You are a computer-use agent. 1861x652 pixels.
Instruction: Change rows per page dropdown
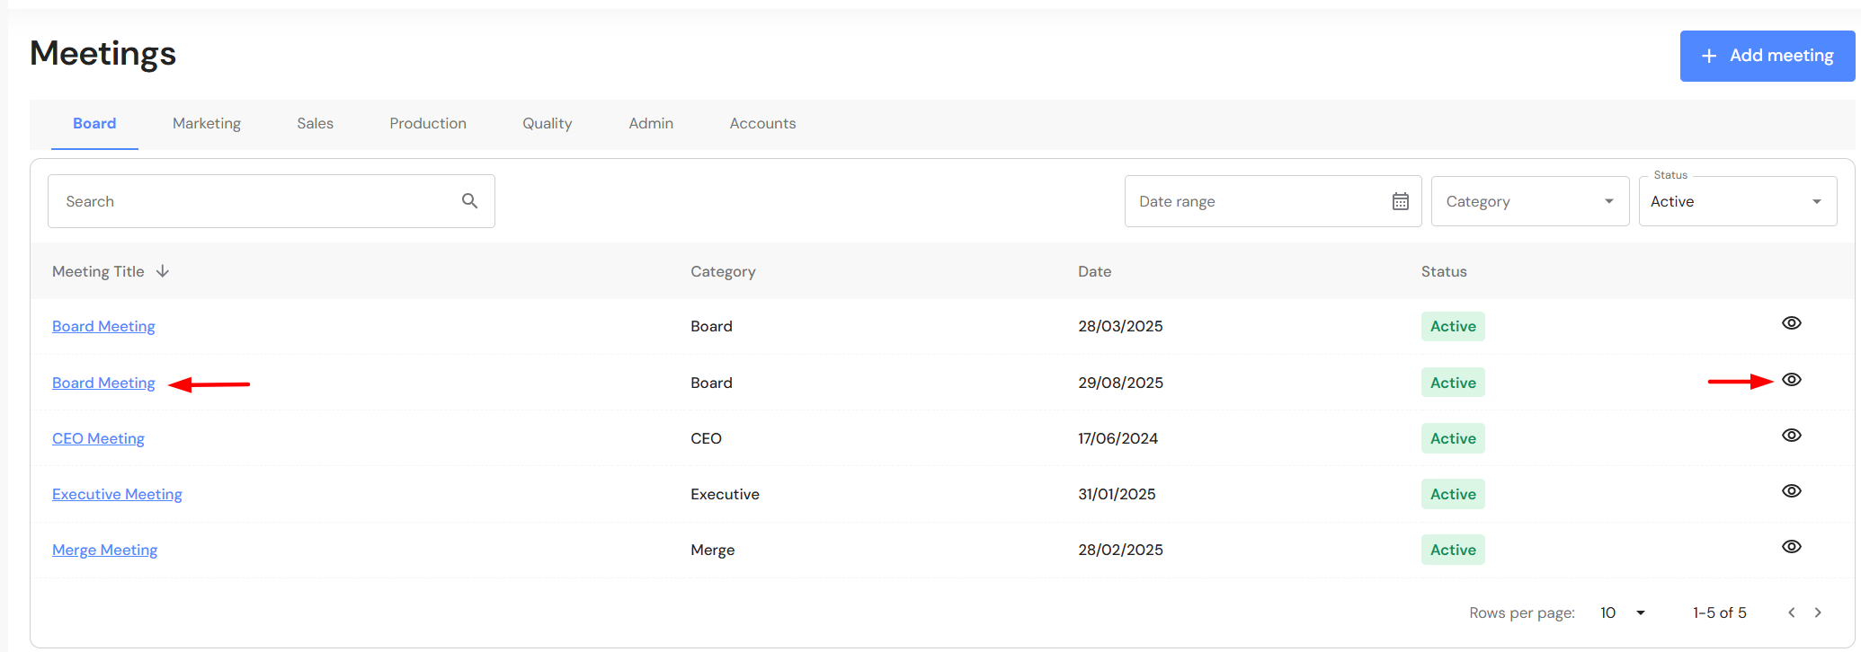(x=1623, y=612)
